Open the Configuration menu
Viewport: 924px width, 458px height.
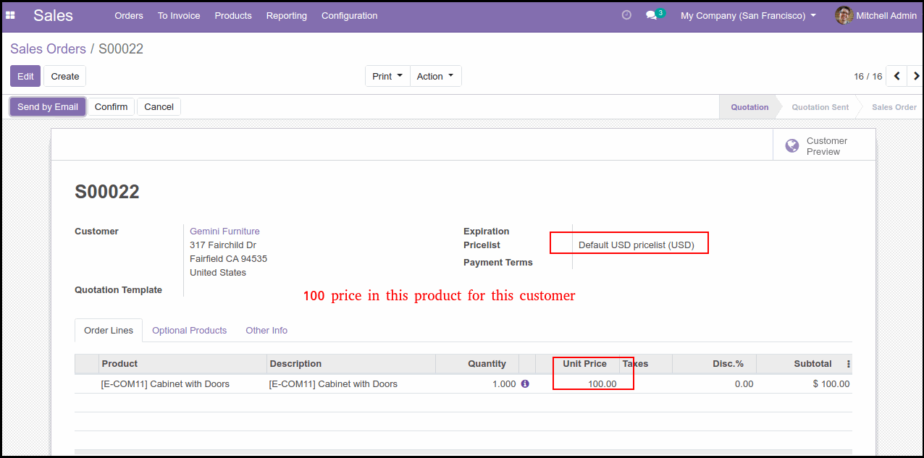(x=350, y=15)
